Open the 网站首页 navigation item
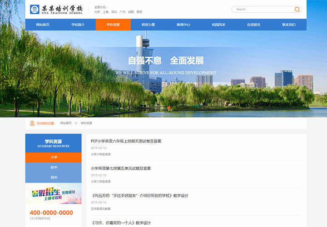 pos(43,25)
